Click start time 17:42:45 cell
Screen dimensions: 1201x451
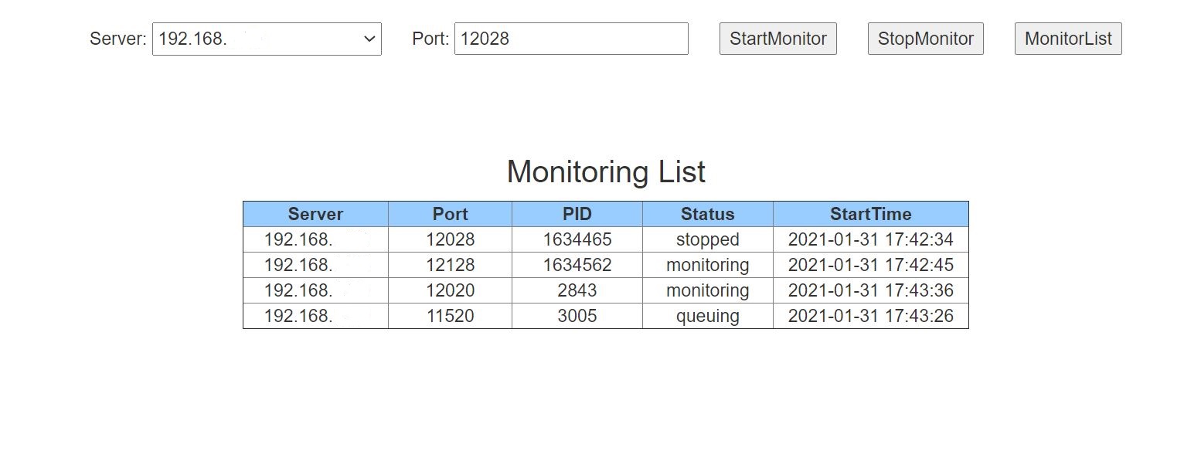point(870,265)
